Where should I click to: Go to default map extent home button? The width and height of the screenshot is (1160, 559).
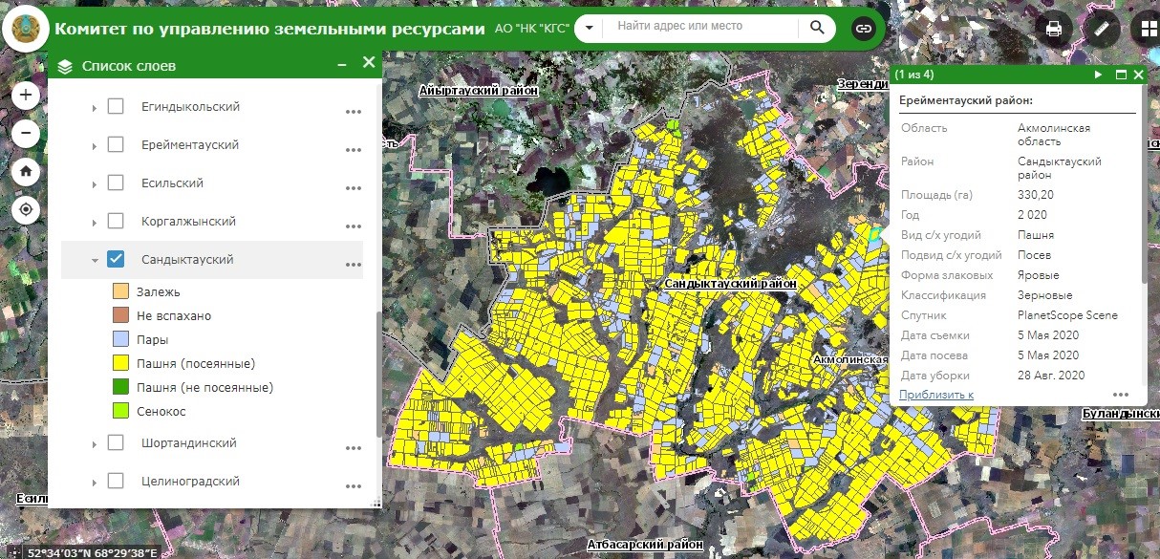26,171
